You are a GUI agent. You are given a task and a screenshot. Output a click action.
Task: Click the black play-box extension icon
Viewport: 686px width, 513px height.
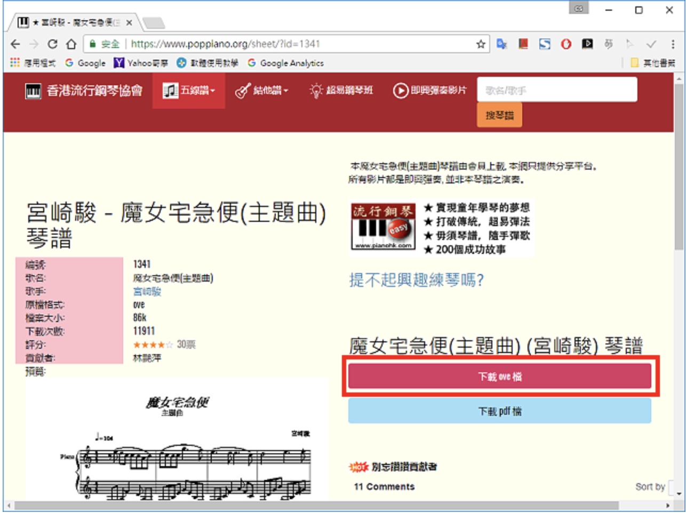(x=587, y=44)
